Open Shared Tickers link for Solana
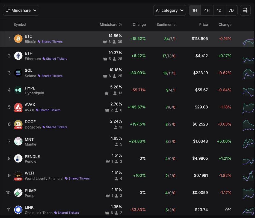The height and width of the screenshot is (218, 255). coord(50,76)
